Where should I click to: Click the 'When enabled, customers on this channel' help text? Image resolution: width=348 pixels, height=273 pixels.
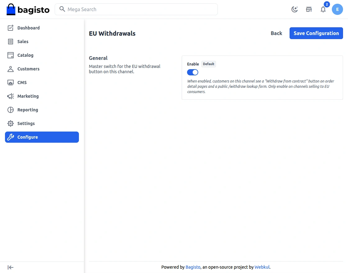(x=261, y=87)
